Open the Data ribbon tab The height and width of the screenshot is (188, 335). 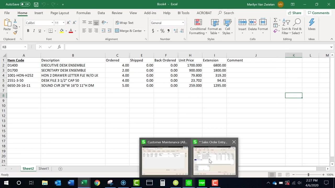pos(101,13)
